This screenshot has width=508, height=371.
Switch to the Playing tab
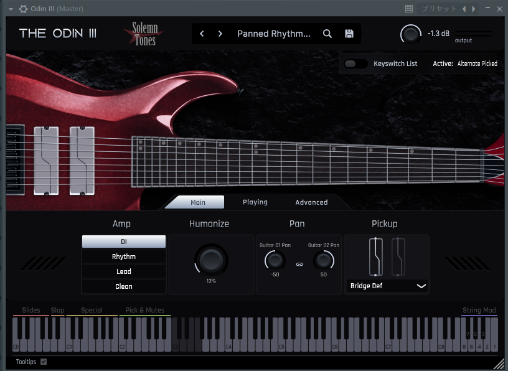point(255,202)
